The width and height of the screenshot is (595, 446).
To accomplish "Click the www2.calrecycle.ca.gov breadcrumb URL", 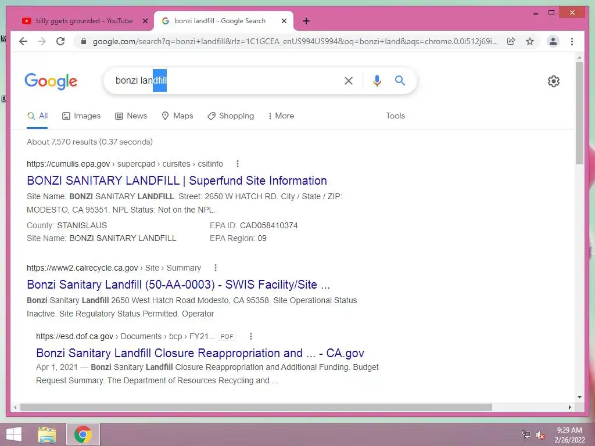I will point(114,268).
